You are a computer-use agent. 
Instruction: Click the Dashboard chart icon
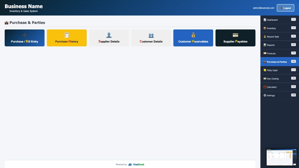(x=265, y=20)
